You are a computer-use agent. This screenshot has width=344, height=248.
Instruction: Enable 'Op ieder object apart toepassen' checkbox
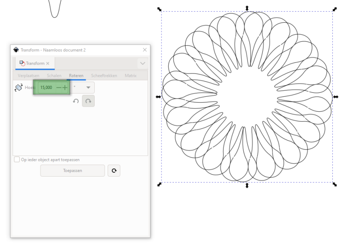pyautogui.click(x=17, y=159)
